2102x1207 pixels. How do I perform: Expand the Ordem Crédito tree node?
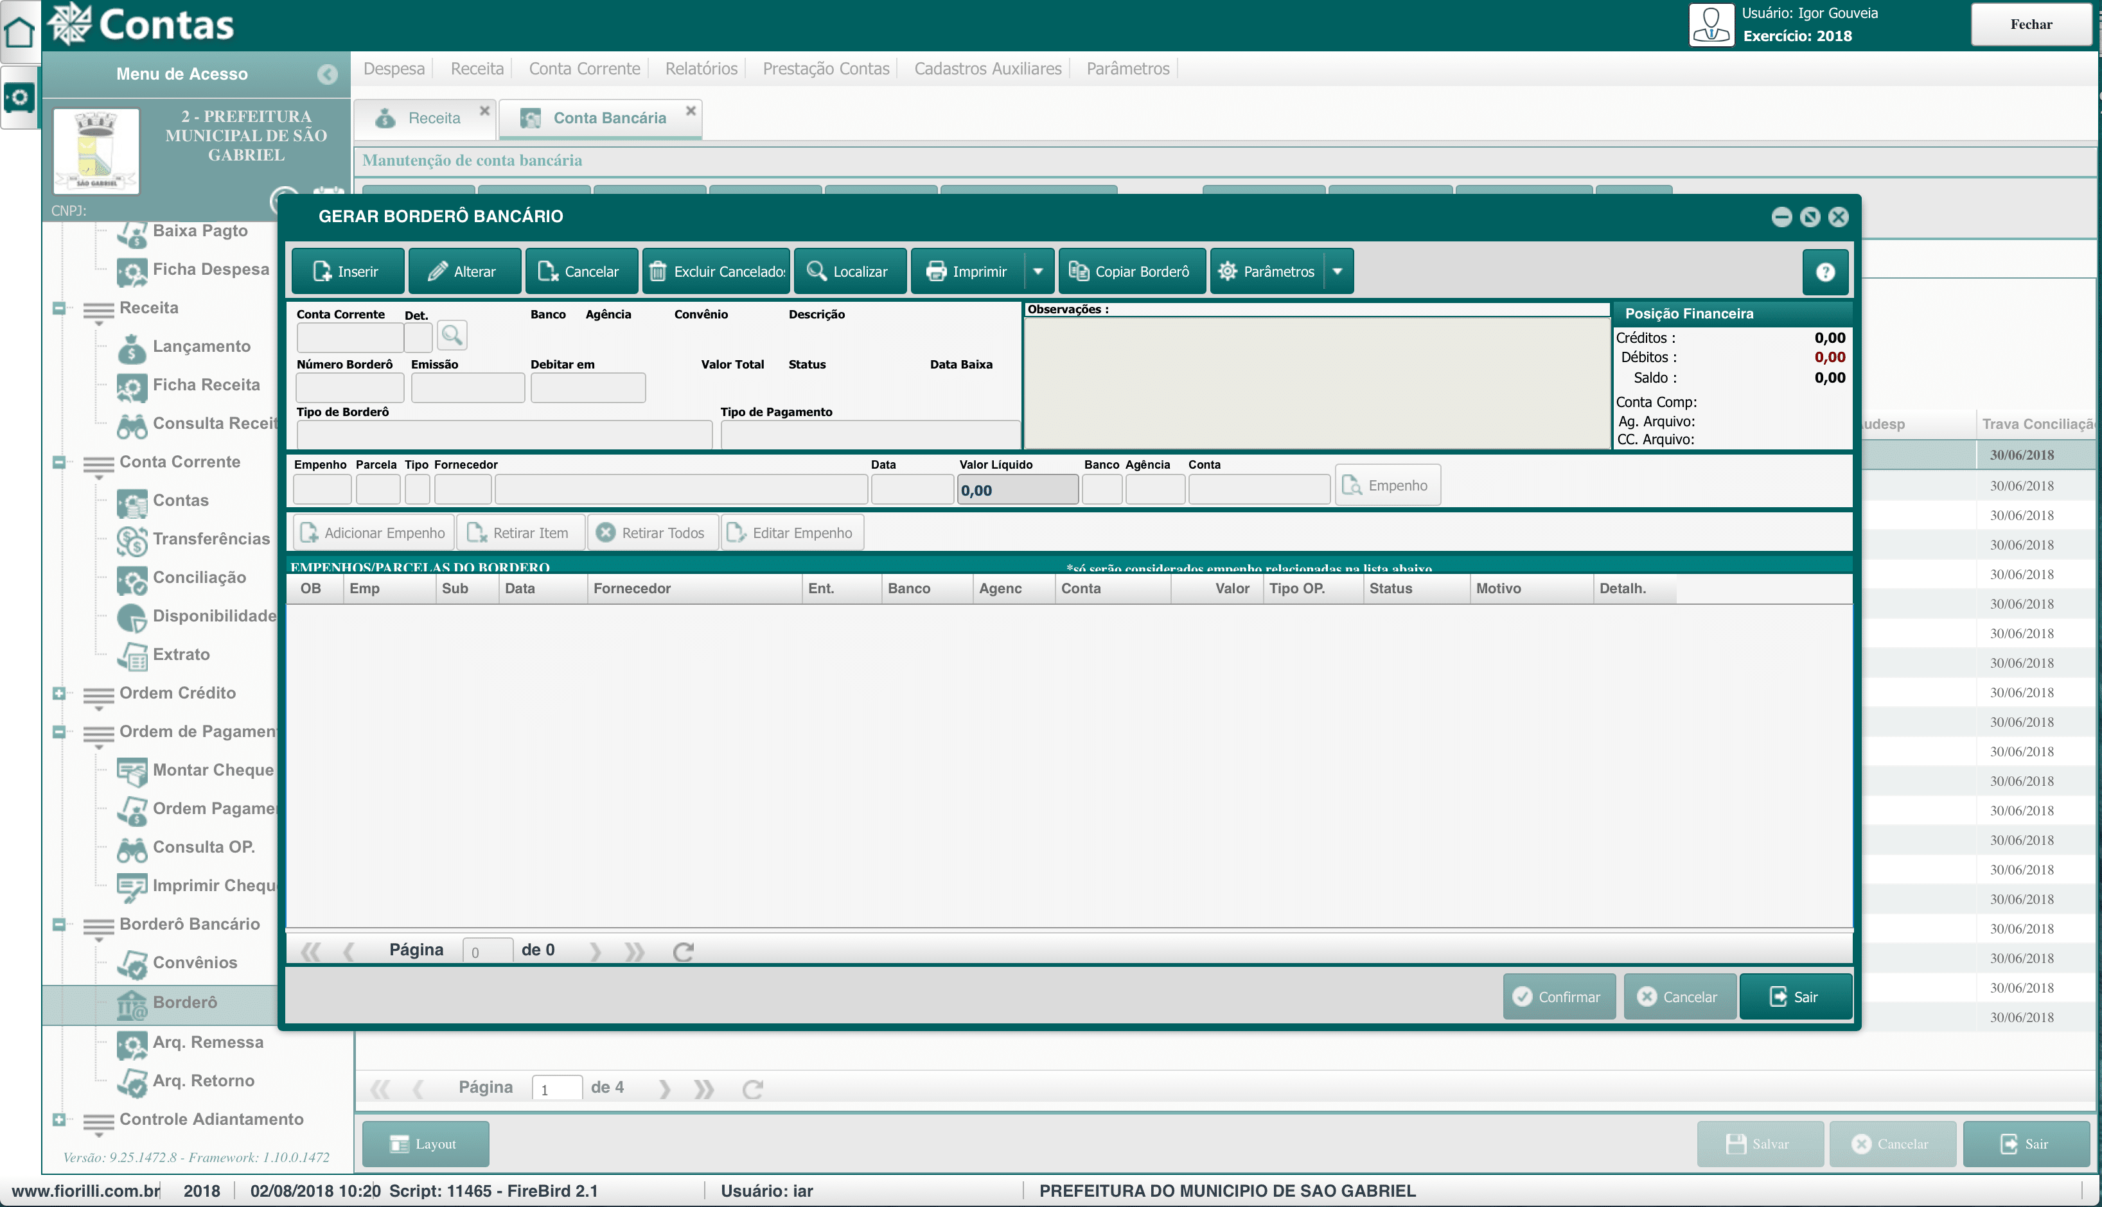(59, 693)
